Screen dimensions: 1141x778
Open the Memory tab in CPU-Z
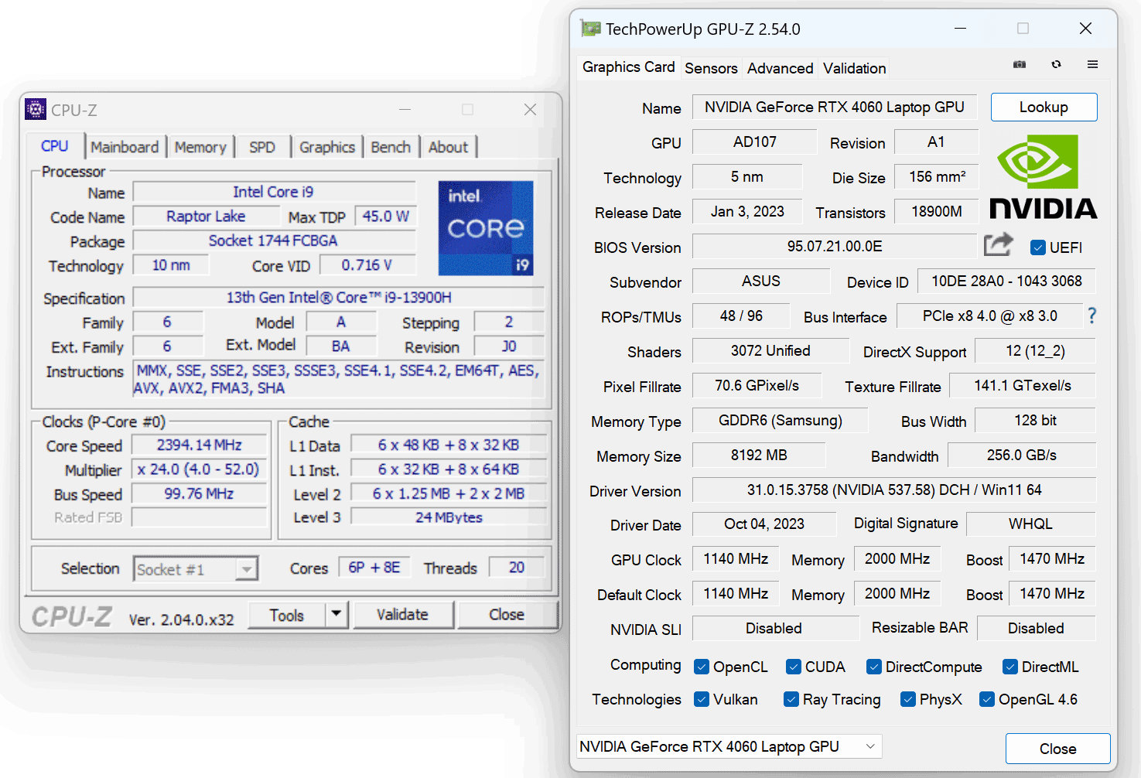click(200, 147)
